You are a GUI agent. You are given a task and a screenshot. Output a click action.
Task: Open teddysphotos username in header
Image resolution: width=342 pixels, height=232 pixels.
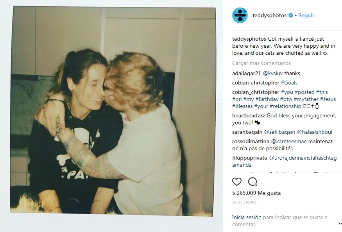[269, 15]
